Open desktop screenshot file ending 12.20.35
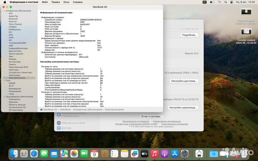Screen dimensions: 258x161 (x=246, y=36)
